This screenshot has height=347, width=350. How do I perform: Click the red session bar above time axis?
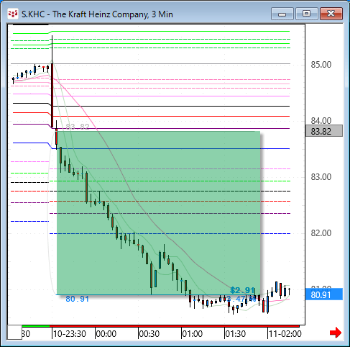(175, 326)
